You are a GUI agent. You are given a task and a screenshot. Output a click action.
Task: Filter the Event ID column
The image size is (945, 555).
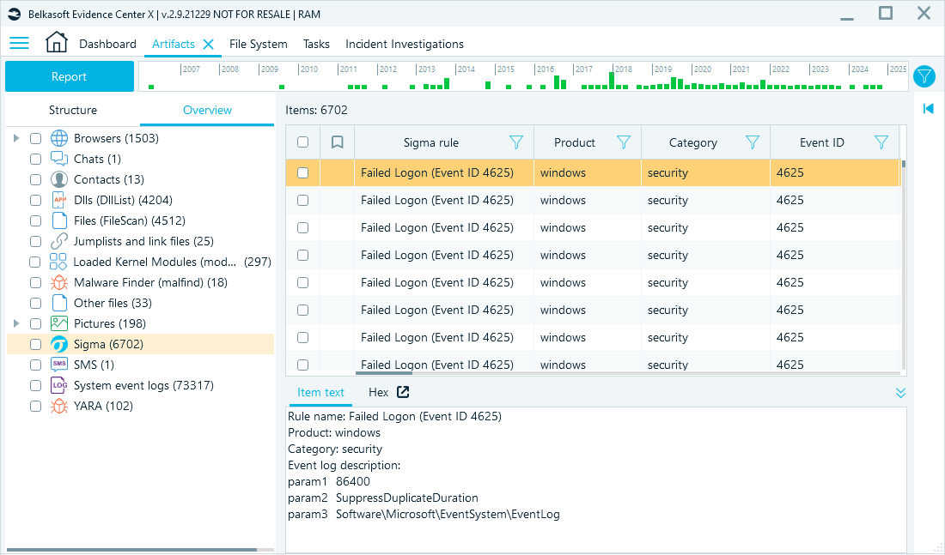pyautogui.click(x=881, y=142)
